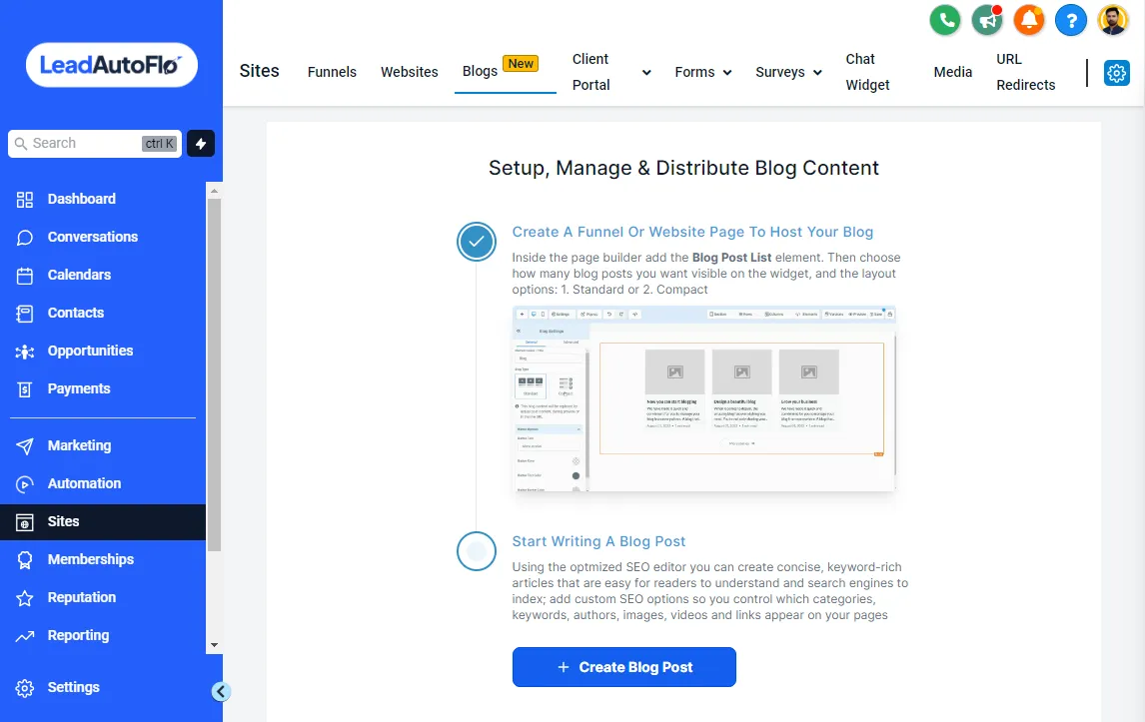The image size is (1145, 722).
Task: Click the 'ctrl K' shortcut hint
Action: coord(159,144)
